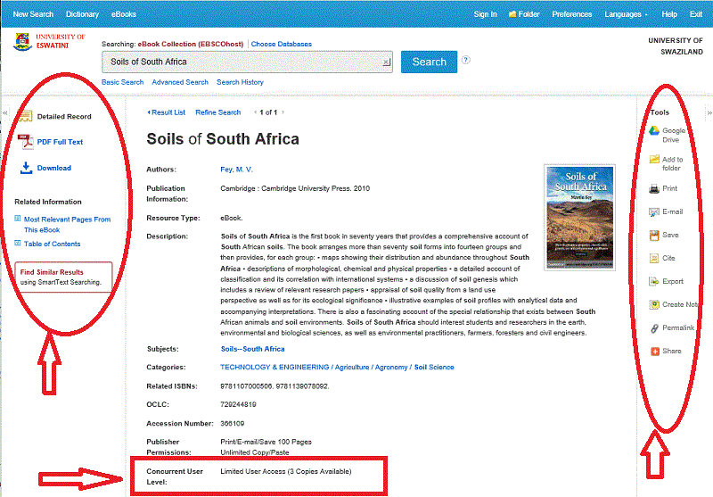
Task: Clear the search box with the X icon
Action: click(x=386, y=62)
